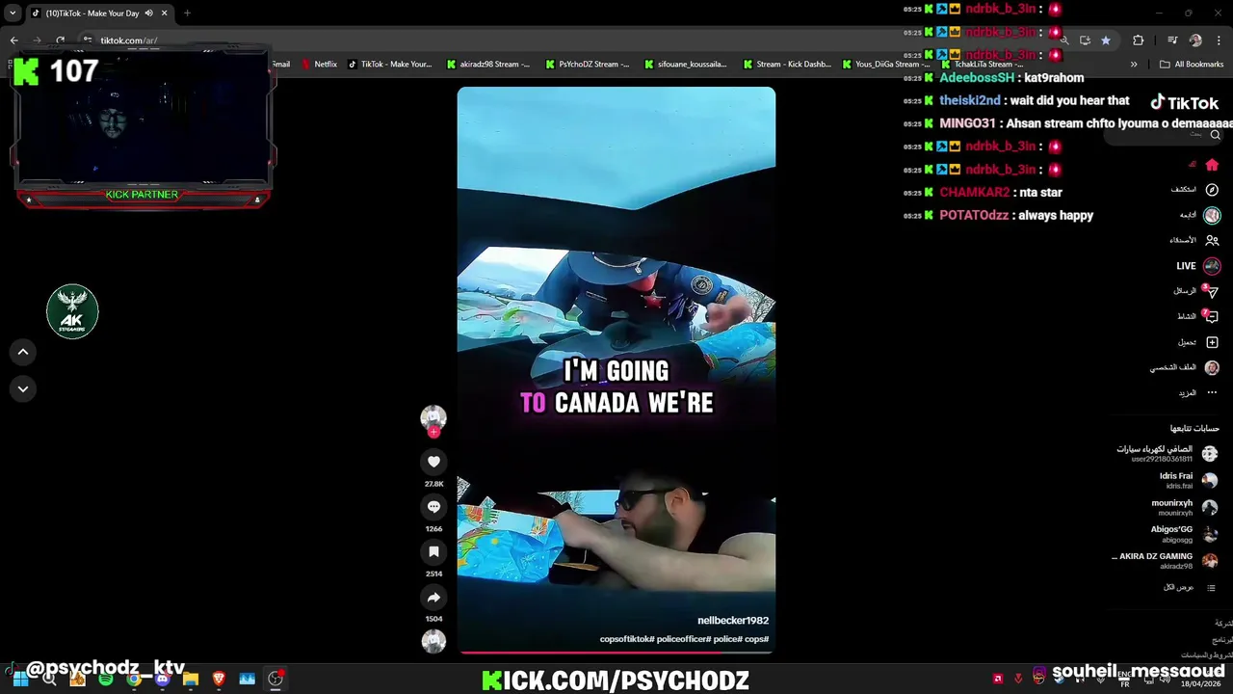Screen dimensions: 1233x694
Task: Open the Explore compass icon in sidebar
Action: (x=1212, y=190)
